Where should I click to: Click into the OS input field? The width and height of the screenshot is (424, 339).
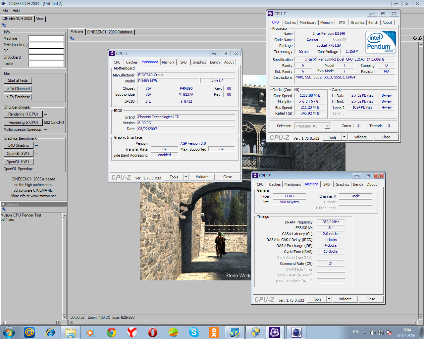46,51
